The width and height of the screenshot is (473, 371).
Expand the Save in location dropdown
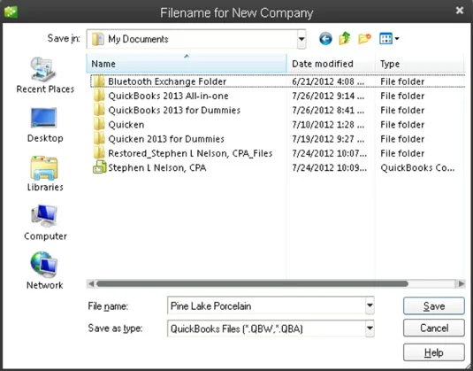301,39
